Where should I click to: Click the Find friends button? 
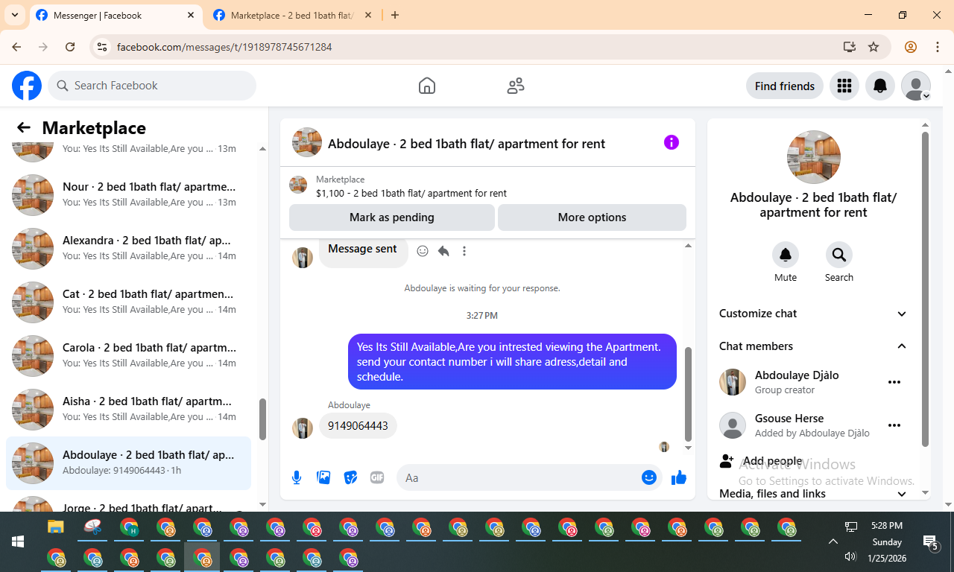(x=785, y=86)
